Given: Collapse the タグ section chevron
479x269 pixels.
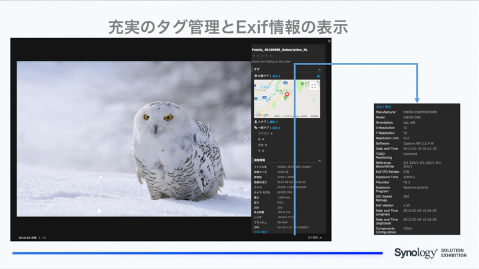Looking at the screenshot, I should [320, 69].
